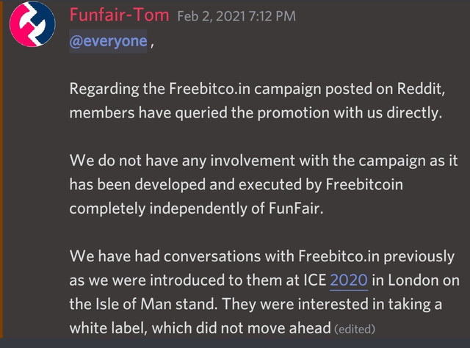
Task: Click the line starting 'We do not have'
Action: [264, 161]
